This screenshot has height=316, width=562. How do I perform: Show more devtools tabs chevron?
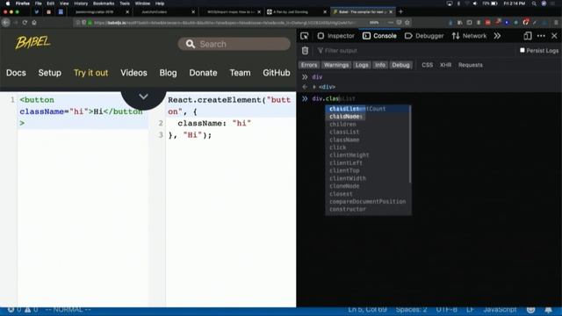(x=497, y=36)
